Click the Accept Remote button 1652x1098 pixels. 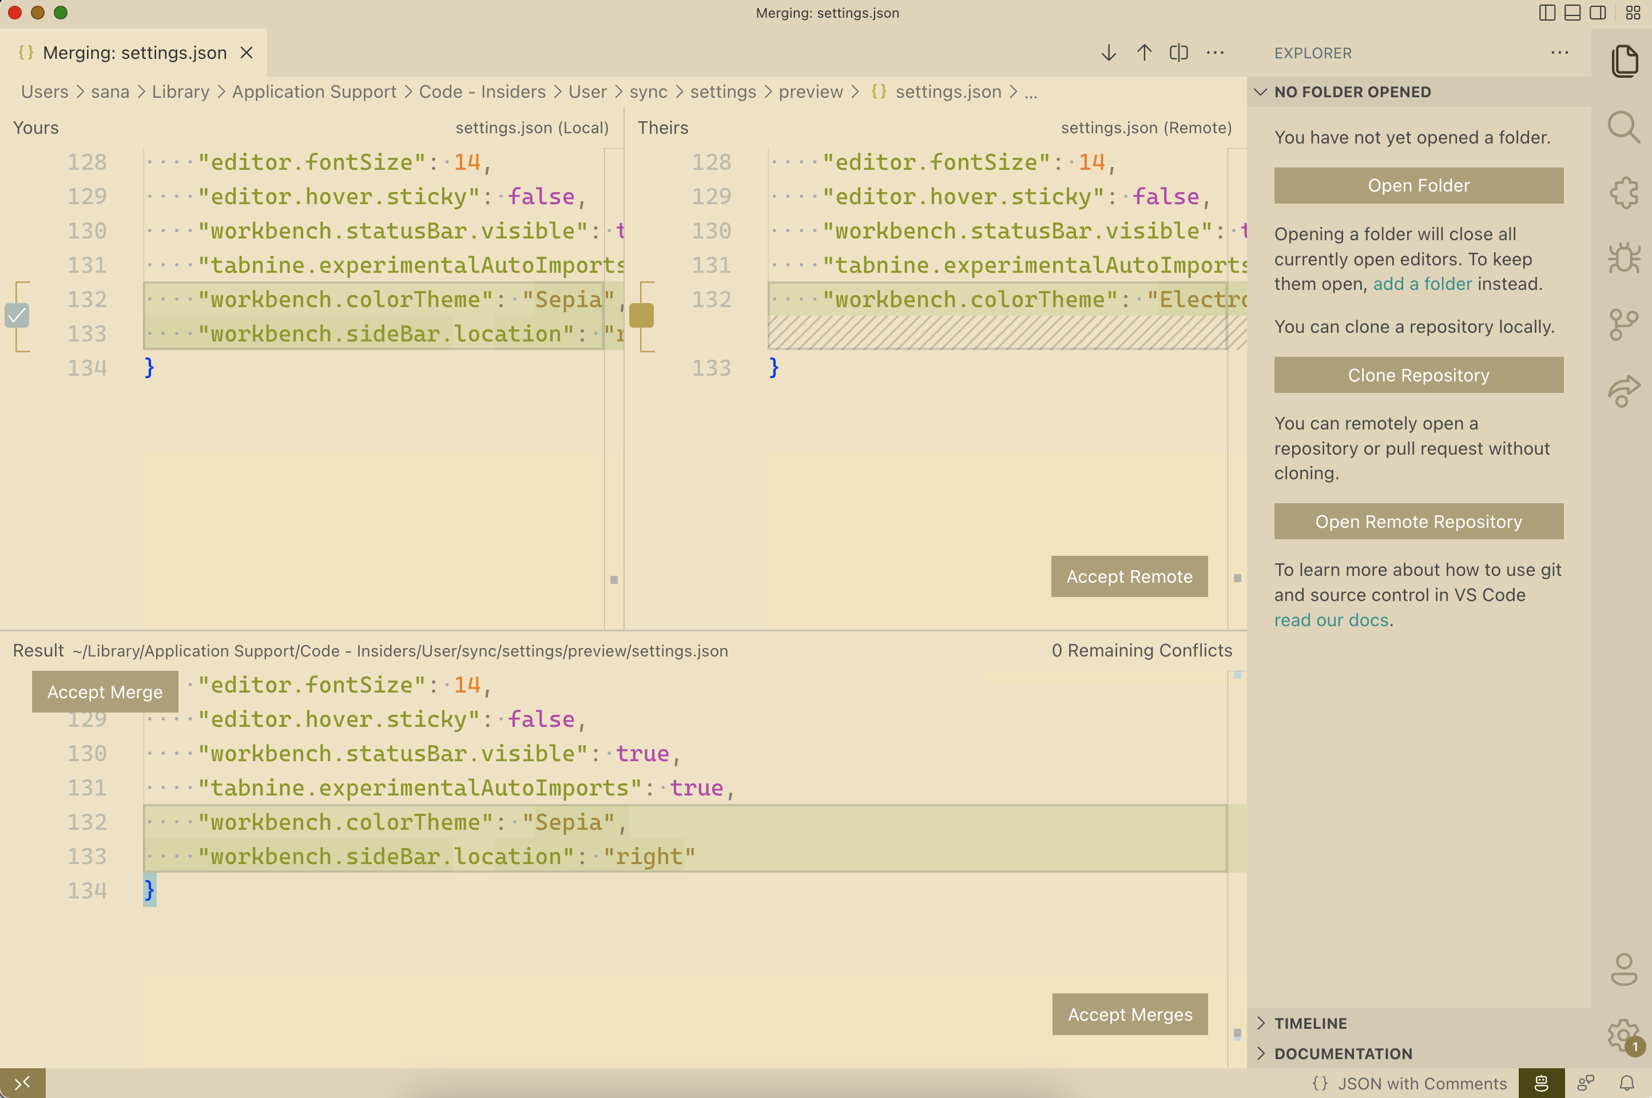(1128, 576)
